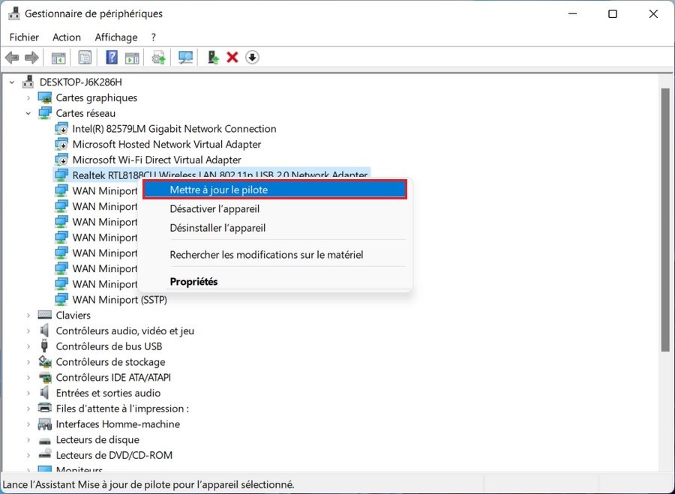Viewport: 675px width, 494px height.
Task: Select the Contrôleurs de stockage icon
Action: pyautogui.click(x=45, y=361)
